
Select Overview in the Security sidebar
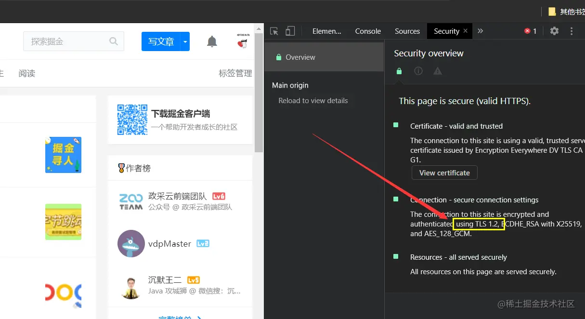[324, 57]
